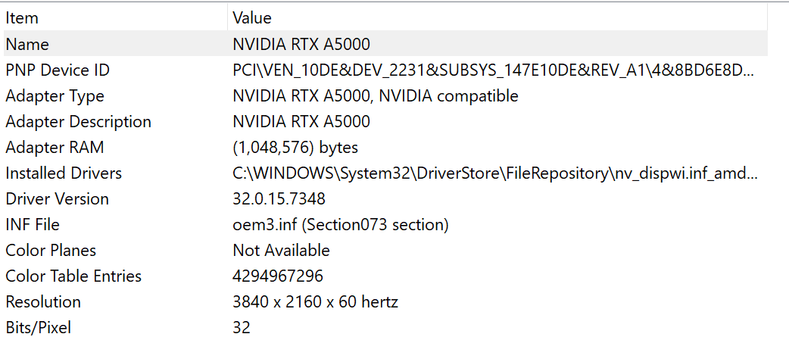This screenshot has height=337, width=789.
Task: Select the Resolution row label
Action: pyautogui.click(x=43, y=302)
